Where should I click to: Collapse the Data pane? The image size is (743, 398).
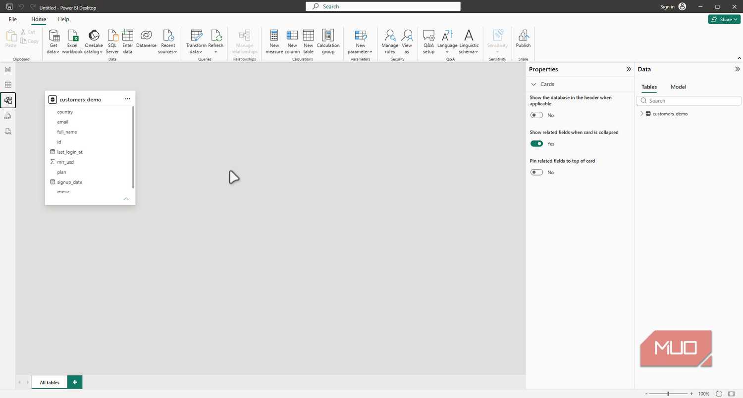(x=737, y=69)
